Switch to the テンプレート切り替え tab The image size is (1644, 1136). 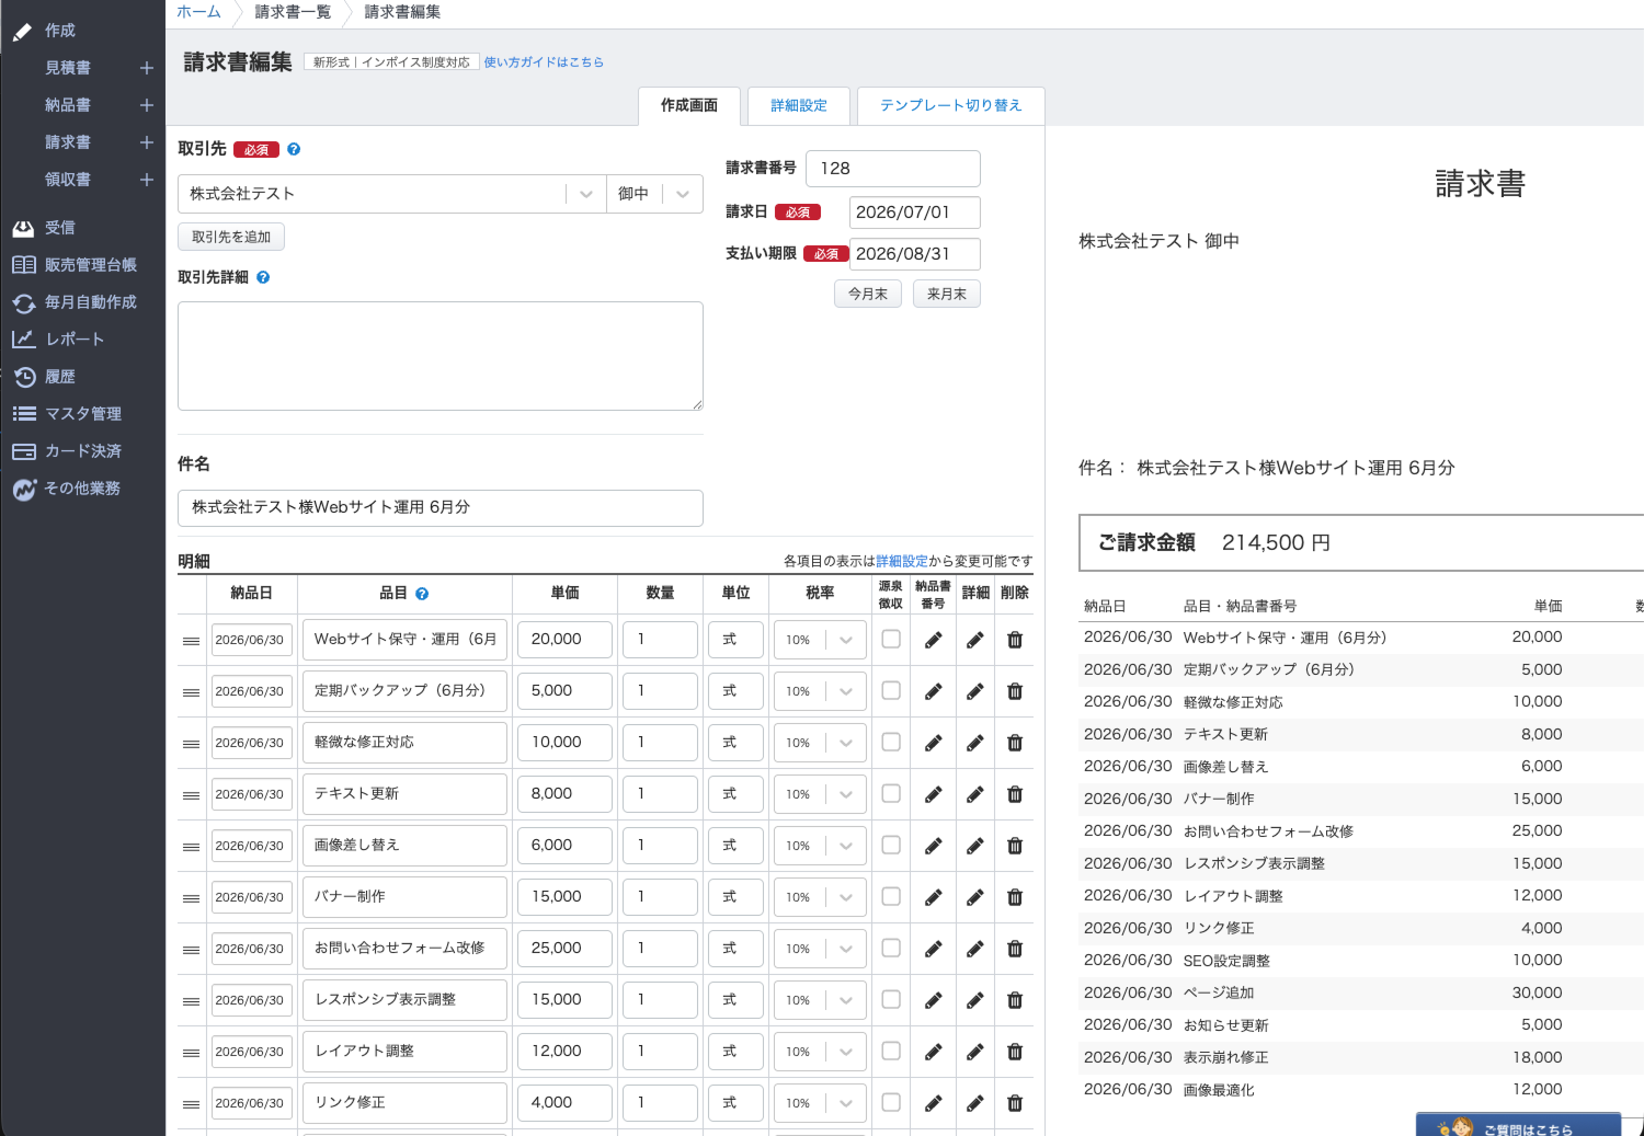tap(951, 105)
